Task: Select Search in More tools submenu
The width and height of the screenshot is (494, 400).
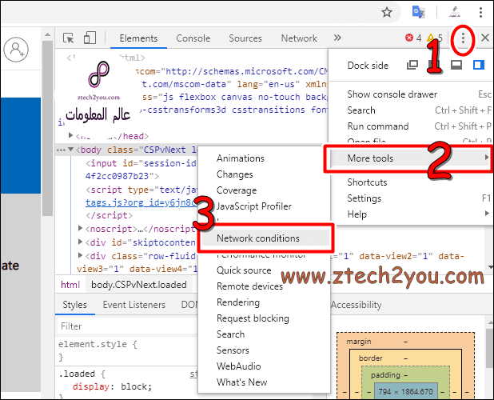Action: click(264, 334)
